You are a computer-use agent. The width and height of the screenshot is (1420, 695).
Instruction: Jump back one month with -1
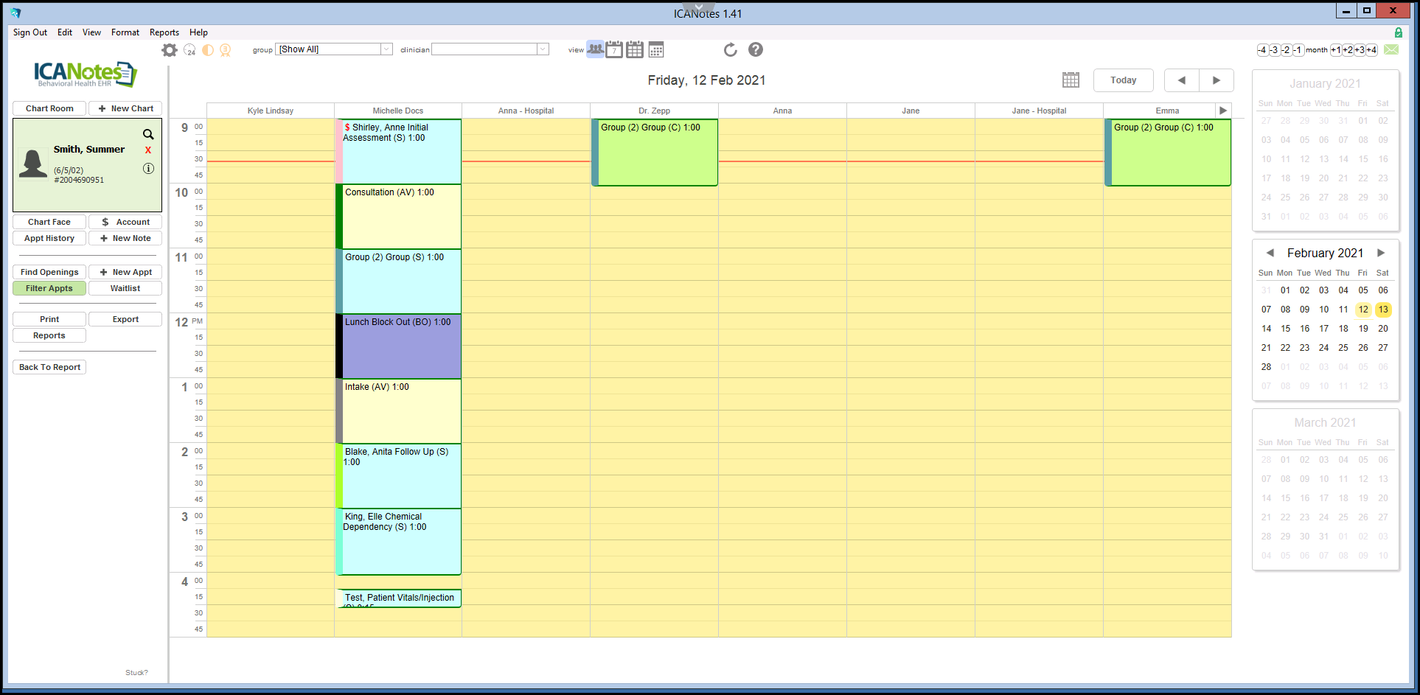coord(1298,50)
